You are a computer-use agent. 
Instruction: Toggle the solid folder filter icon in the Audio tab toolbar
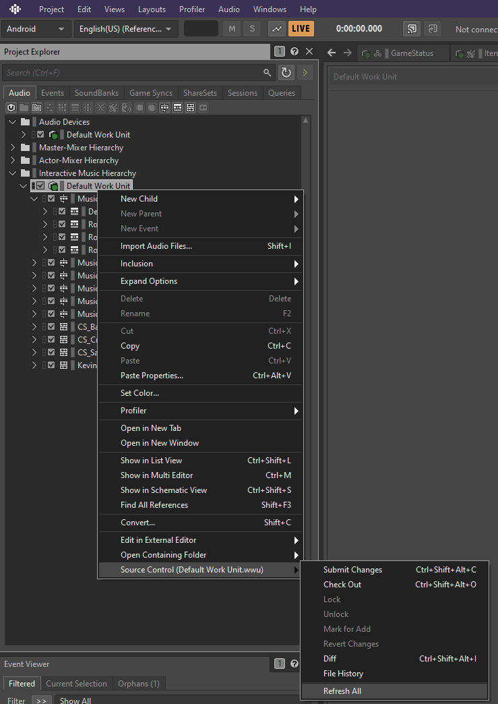pyautogui.click(x=24, y=108)
